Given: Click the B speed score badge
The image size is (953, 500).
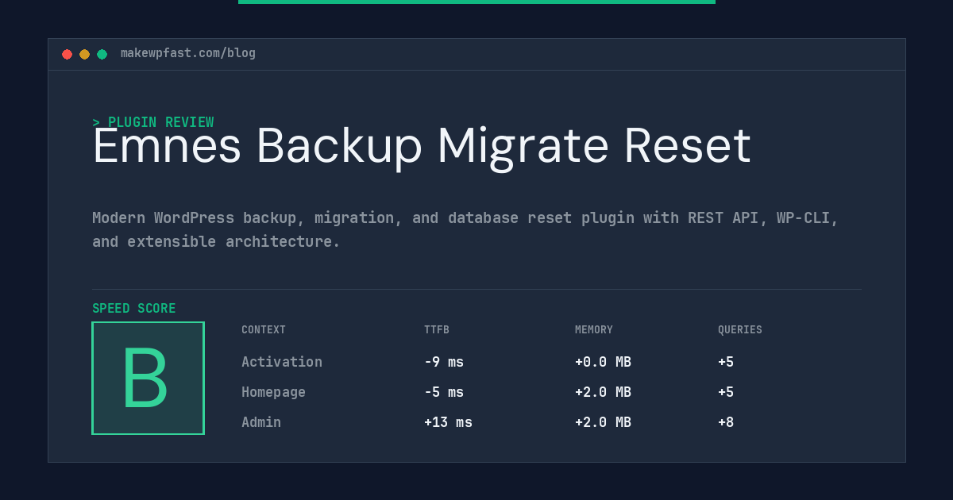Looking at the screenshot, I should (x=148, y=378).
